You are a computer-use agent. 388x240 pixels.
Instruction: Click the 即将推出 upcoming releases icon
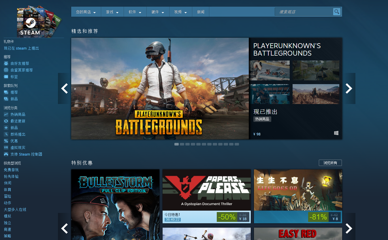pyautogui.click(x=6, y=134)
